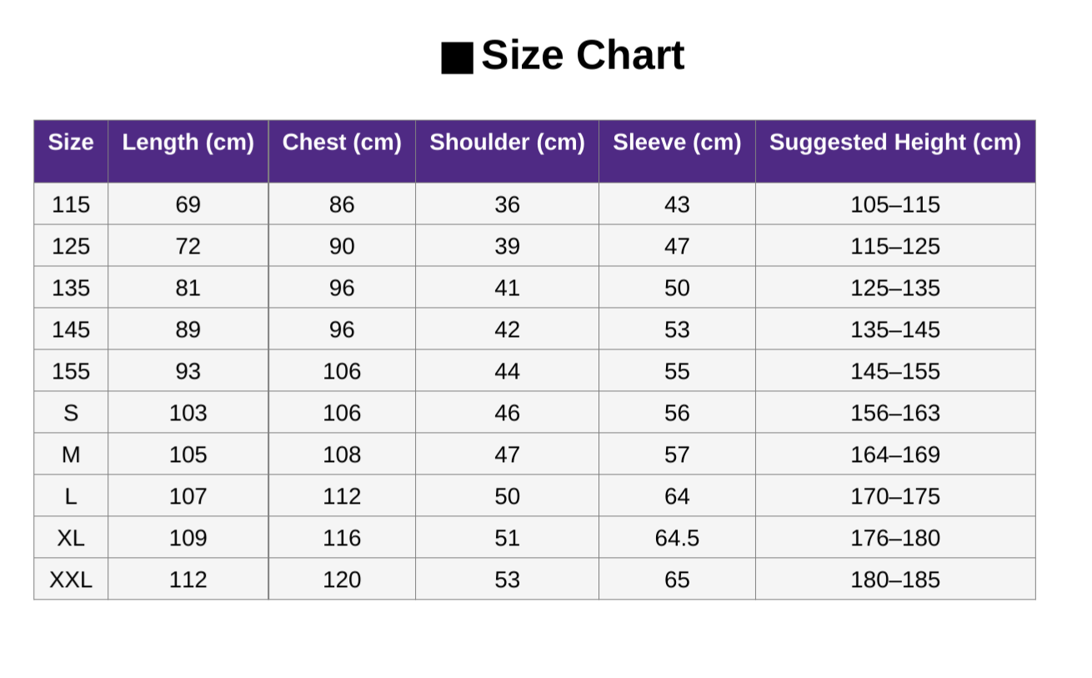Click the Sleeve (cm) header cell
Viewport: 1092px width, 678px height.
click(x=677, y=143)
